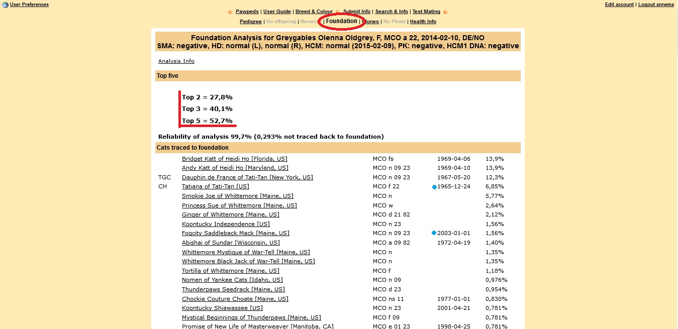Viewport: 678px width, 329px height.
Task: Click the blue diamond beside the 2003-01-01 date
Action: [434, 234]
